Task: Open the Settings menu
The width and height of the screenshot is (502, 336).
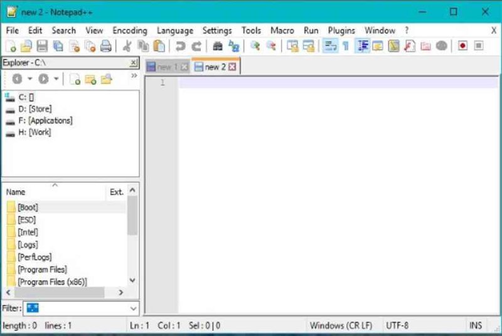Action: pyautogui.click(x=217, y=31)
